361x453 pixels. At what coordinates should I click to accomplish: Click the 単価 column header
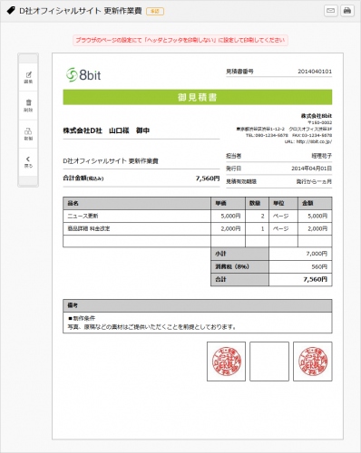[x=228, y=203]
